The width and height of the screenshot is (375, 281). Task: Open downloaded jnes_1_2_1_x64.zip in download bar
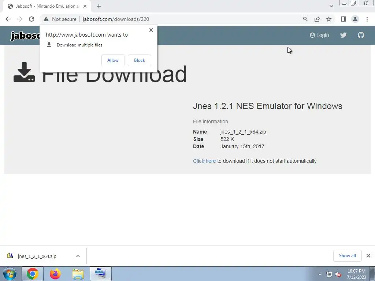tap(37, 256)
